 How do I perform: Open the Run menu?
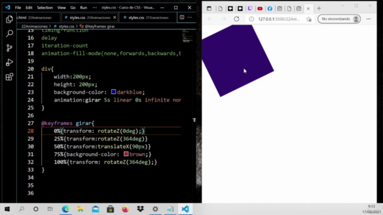(84, 8)
